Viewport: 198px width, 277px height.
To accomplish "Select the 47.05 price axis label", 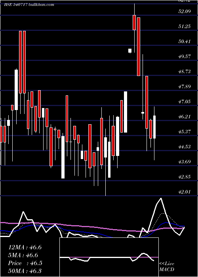I will pos(185,102).
